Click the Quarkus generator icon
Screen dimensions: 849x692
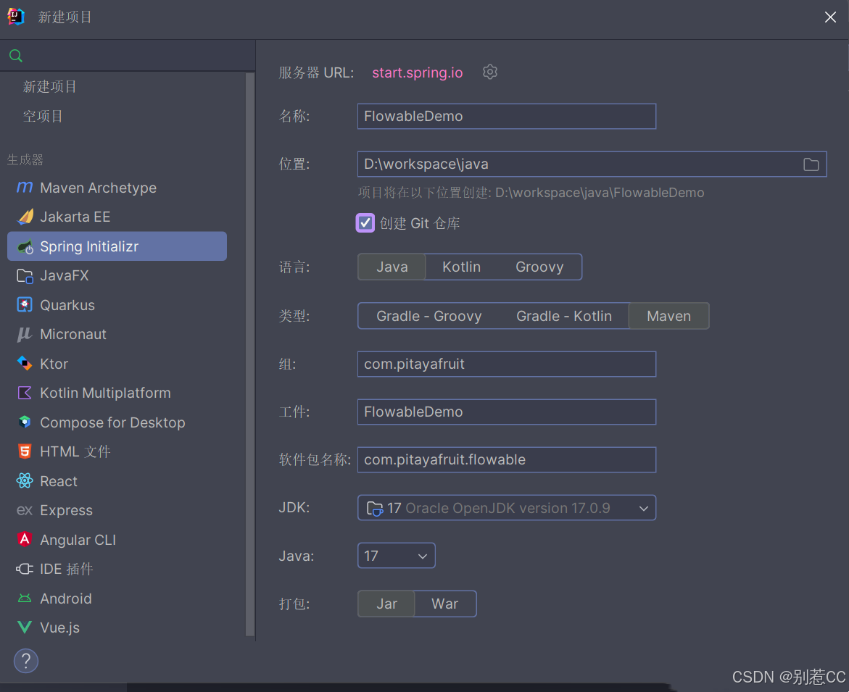[25, 305]
